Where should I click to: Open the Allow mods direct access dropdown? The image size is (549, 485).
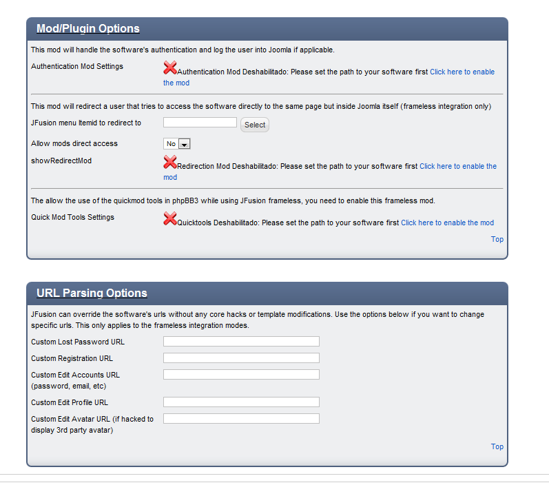pyautogui.click(x=176, y=144)
